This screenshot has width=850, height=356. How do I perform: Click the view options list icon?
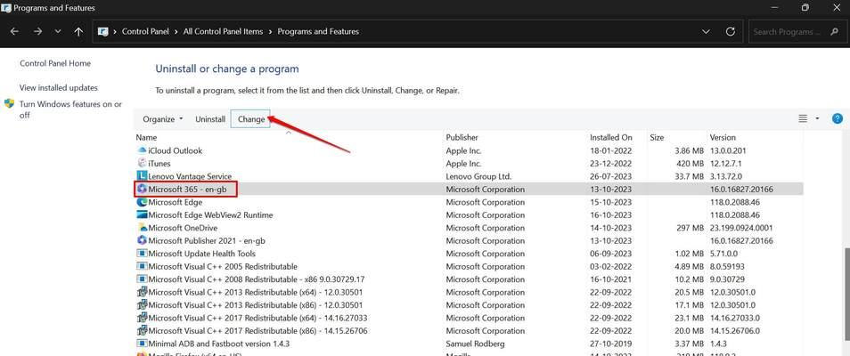pyautogui.click(x=803, y=118)
